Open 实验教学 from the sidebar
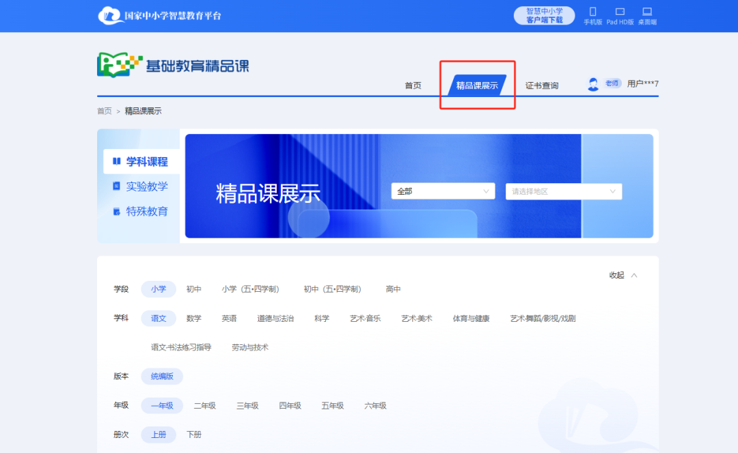The height and width of the screenshot is (453, 738). point(140,186)
